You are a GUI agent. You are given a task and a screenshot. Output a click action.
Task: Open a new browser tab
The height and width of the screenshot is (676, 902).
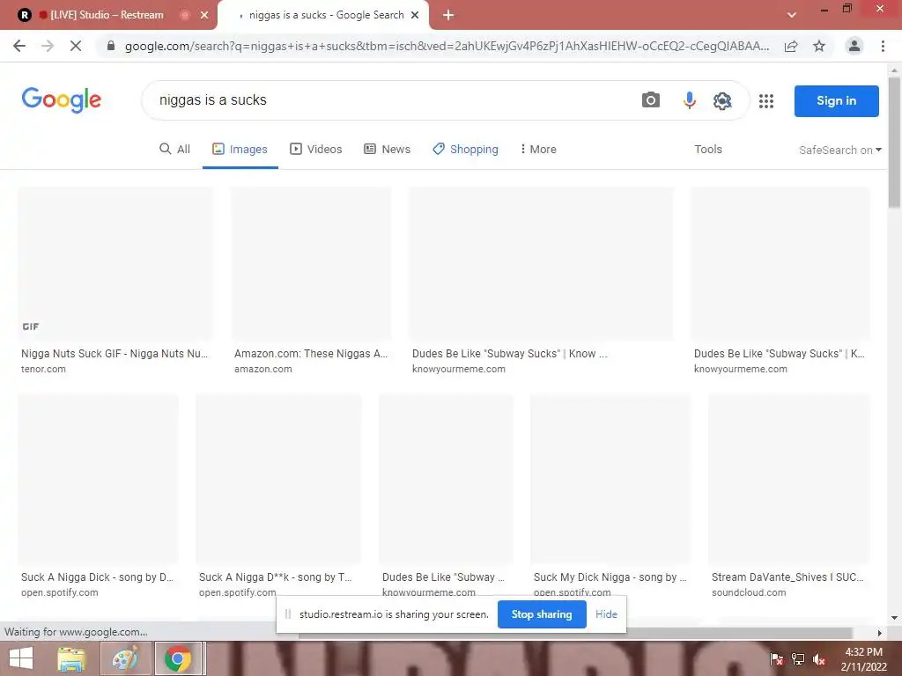pos(448,15)
